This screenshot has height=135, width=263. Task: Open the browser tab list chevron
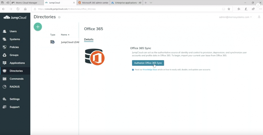click(x=151, y=3)
